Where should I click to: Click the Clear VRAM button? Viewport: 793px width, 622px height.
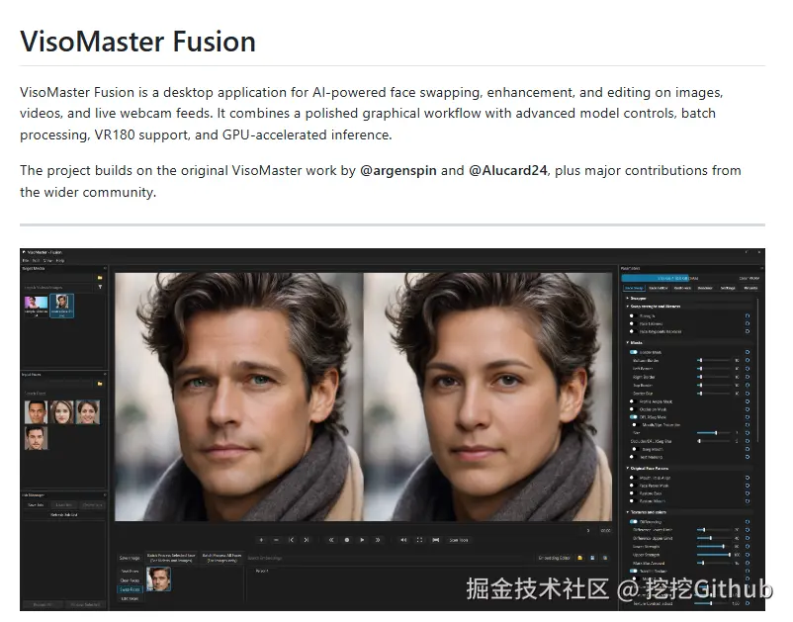click(749, 278)
